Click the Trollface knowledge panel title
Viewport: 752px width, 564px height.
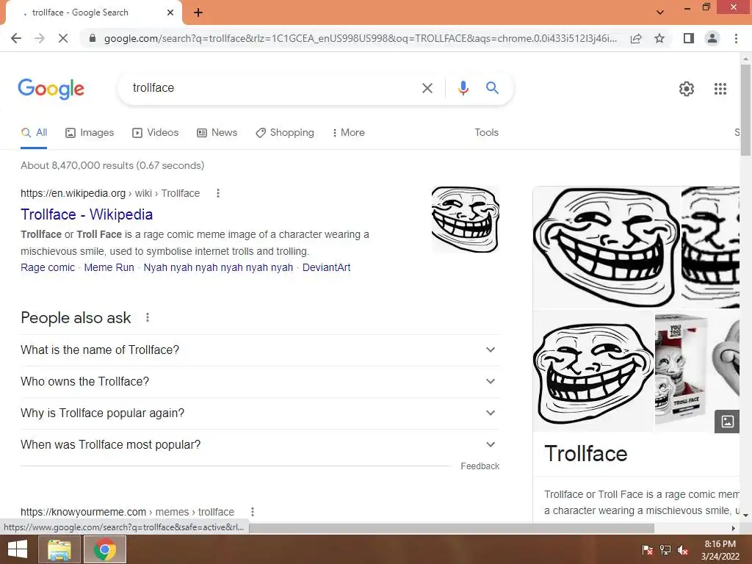pyautogui.click(x=585, y=454)
